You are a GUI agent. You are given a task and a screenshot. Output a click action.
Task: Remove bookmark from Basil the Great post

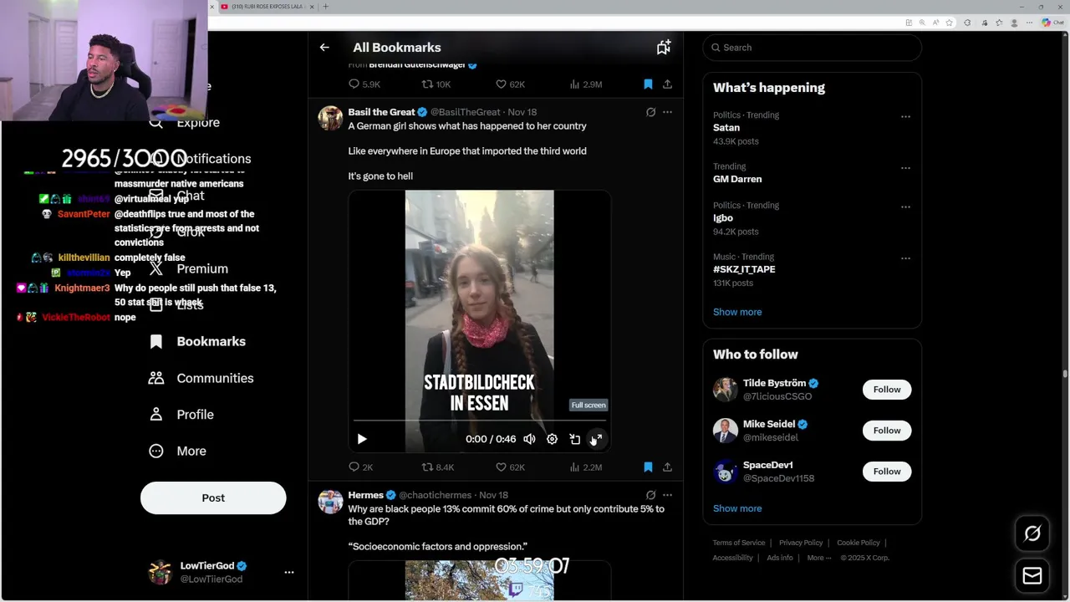(648, 467)
